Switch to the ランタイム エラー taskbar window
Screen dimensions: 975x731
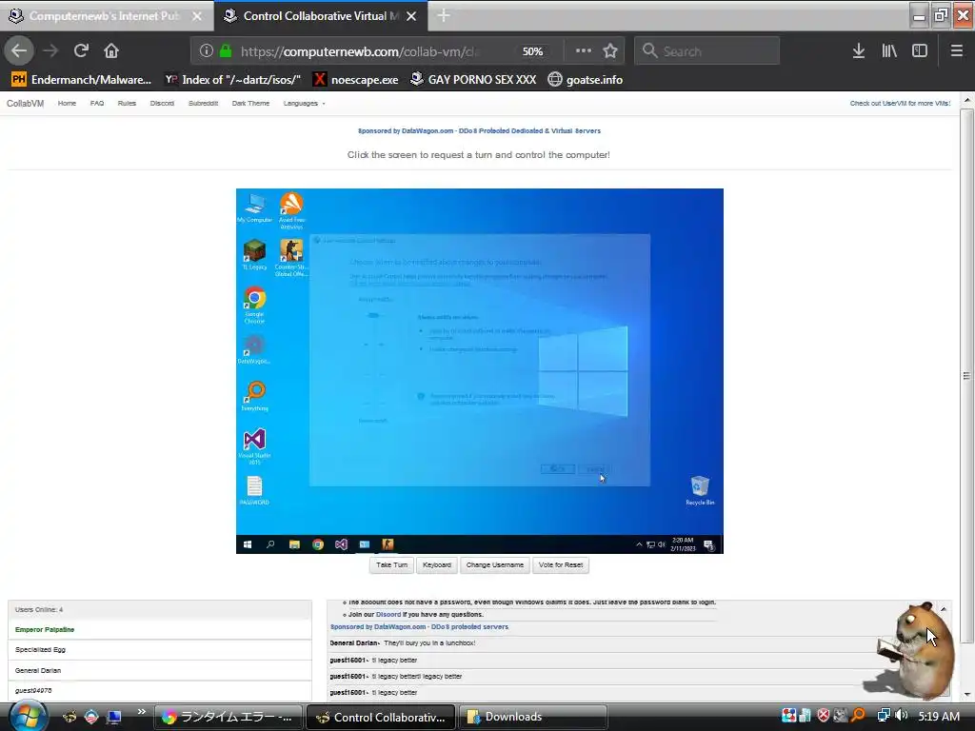click(229, 717)
